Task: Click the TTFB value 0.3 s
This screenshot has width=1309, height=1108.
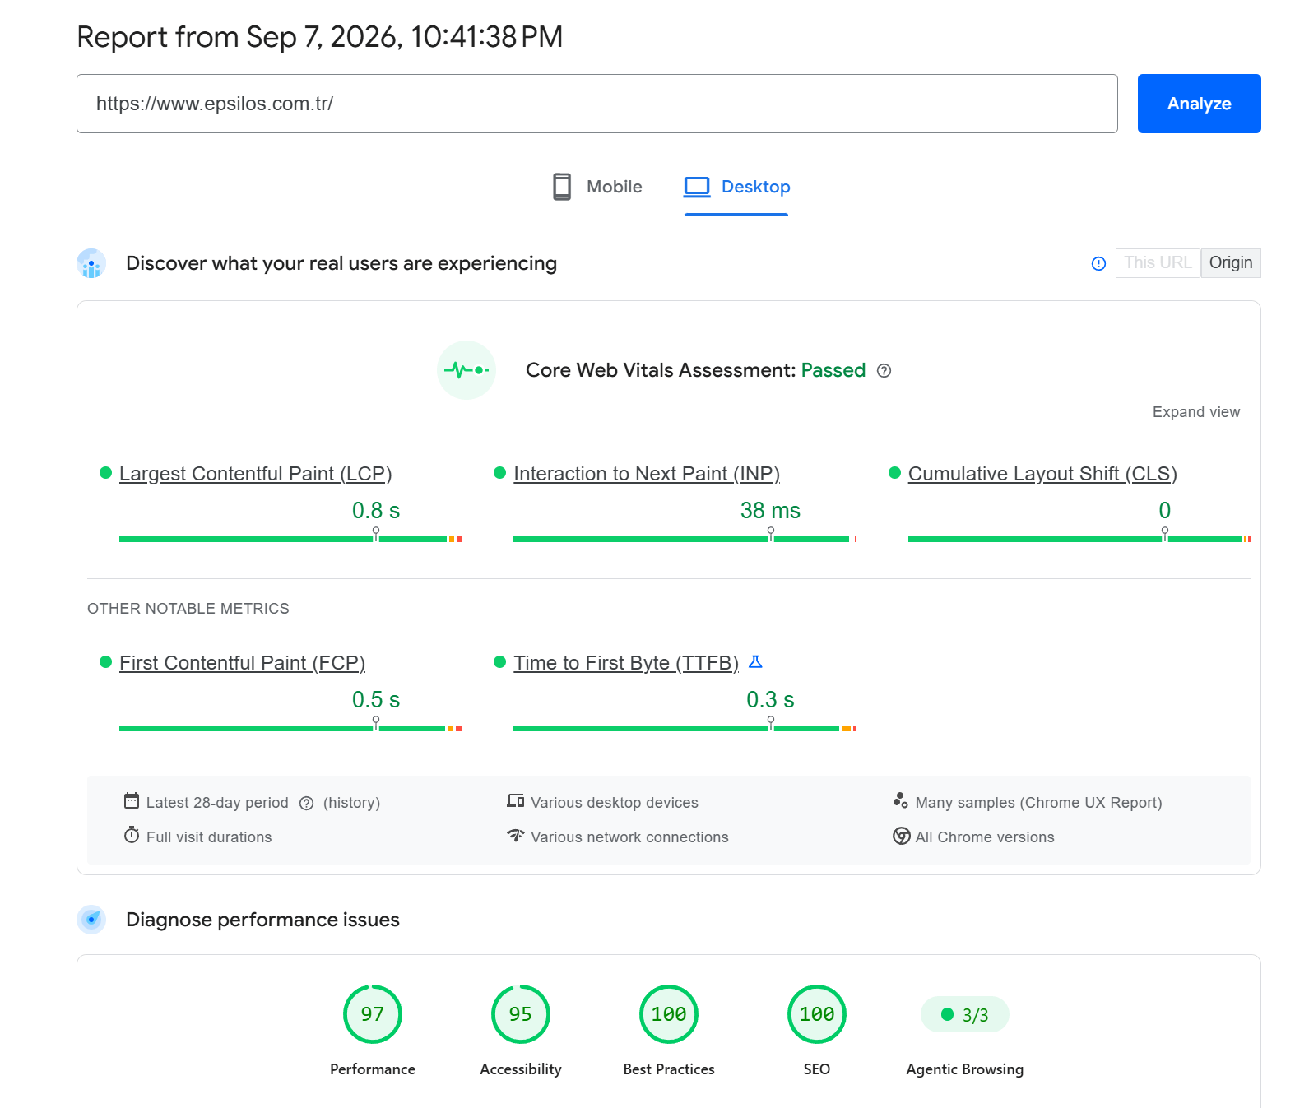Action: coord(770,700)
